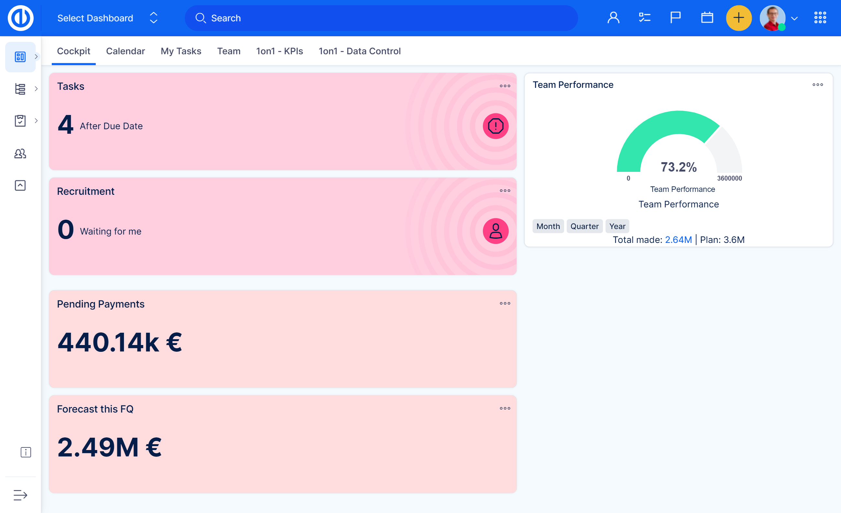
Task: Open the nine-dot apps grid menu
Action: coord(820,18)
